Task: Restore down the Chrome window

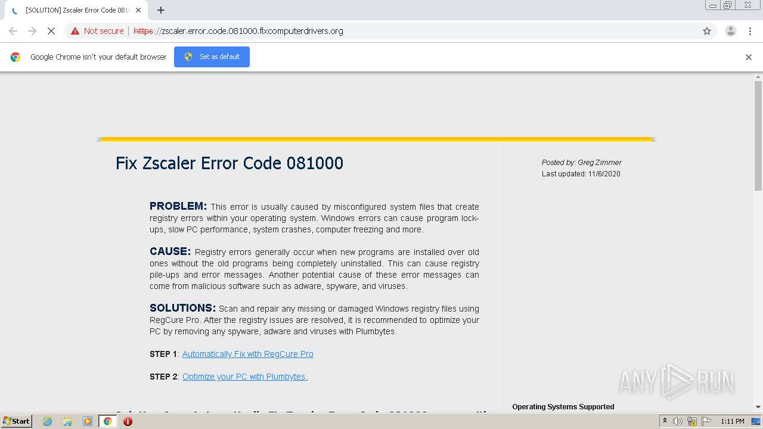Action: 728,5
